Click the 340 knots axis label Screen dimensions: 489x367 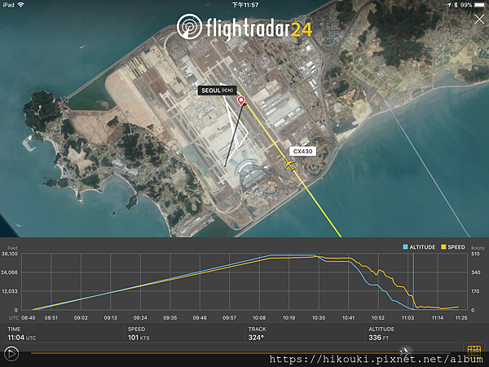coord(476,272)
